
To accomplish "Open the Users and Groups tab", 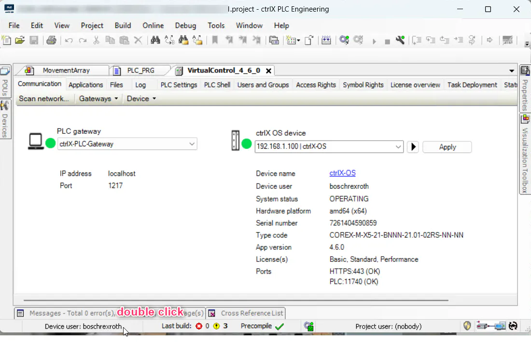I will tap(263, 85).
